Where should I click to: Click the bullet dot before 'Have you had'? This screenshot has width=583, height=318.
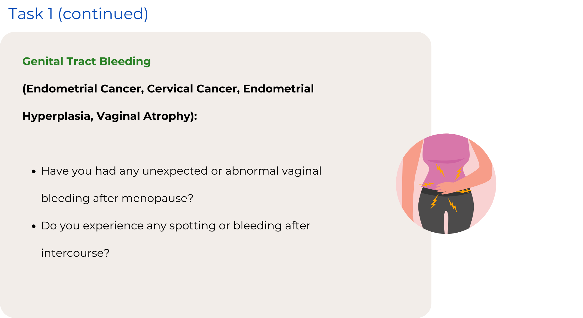[34, 171]
